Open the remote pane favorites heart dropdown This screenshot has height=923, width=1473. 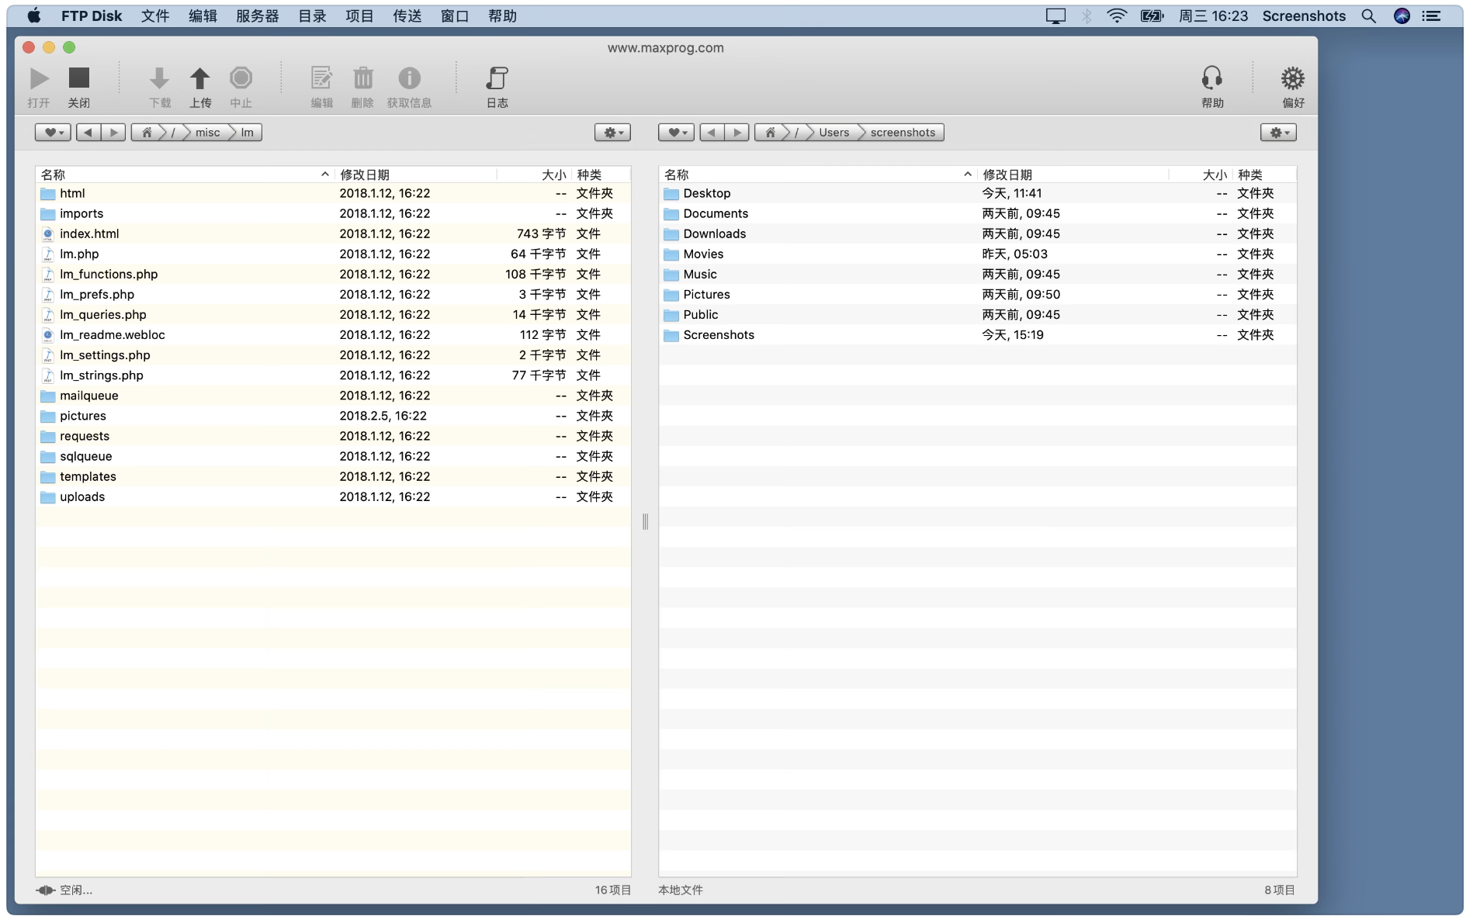(x=53, y=133)
